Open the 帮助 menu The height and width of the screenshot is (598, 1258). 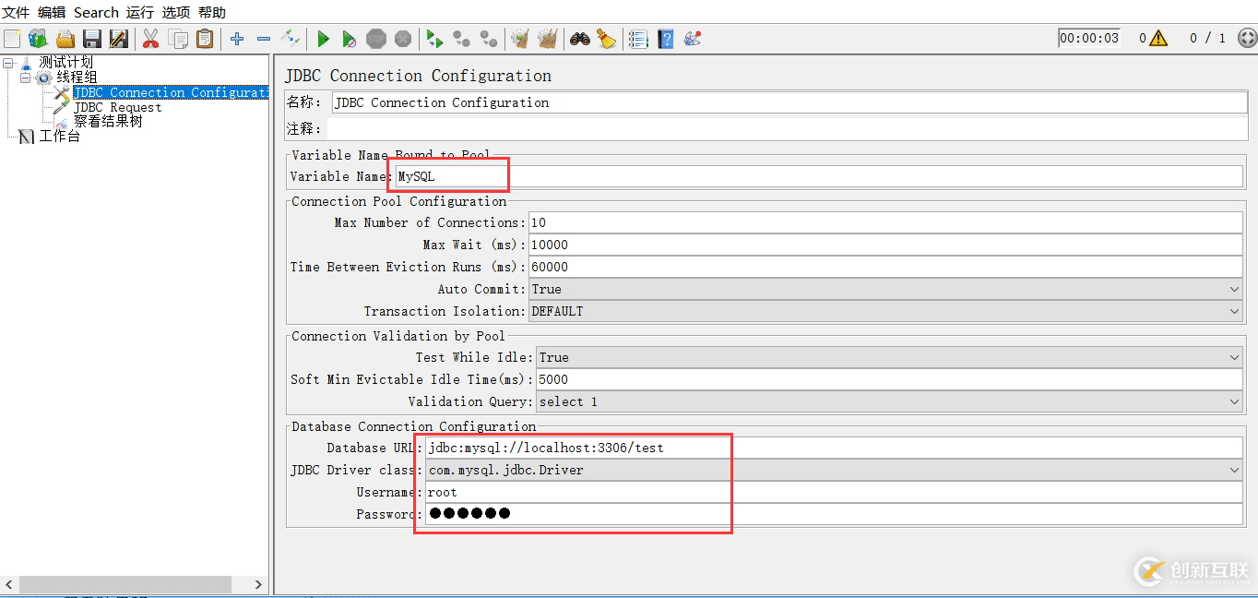(212, 12)
